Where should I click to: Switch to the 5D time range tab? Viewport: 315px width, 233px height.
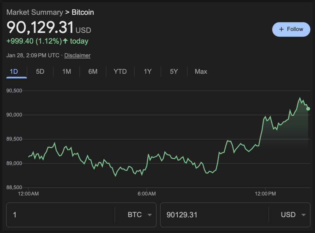pyautogui.click(x=40, y=71)
